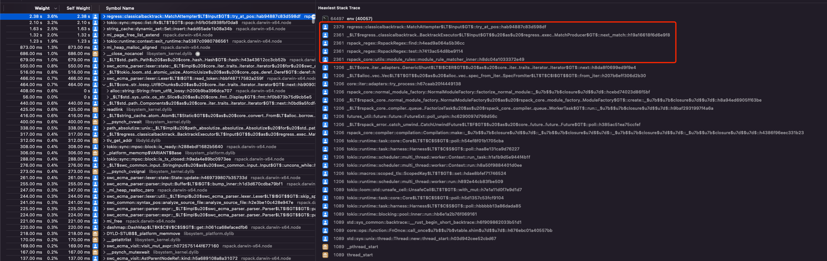The width and height of the screenshot is (827, 261).
Task: Click the terminal icon beside env (40057)
Action: (325, 19)
